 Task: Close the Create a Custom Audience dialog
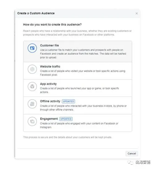coord(137,13)
